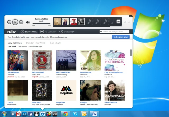Click the queue horizontal scrollbar
Viewport: 169px width, 117px height.
tap(82, 26)
